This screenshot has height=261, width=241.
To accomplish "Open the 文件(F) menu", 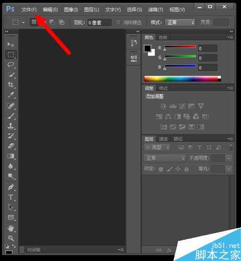I will pos(29,10).
